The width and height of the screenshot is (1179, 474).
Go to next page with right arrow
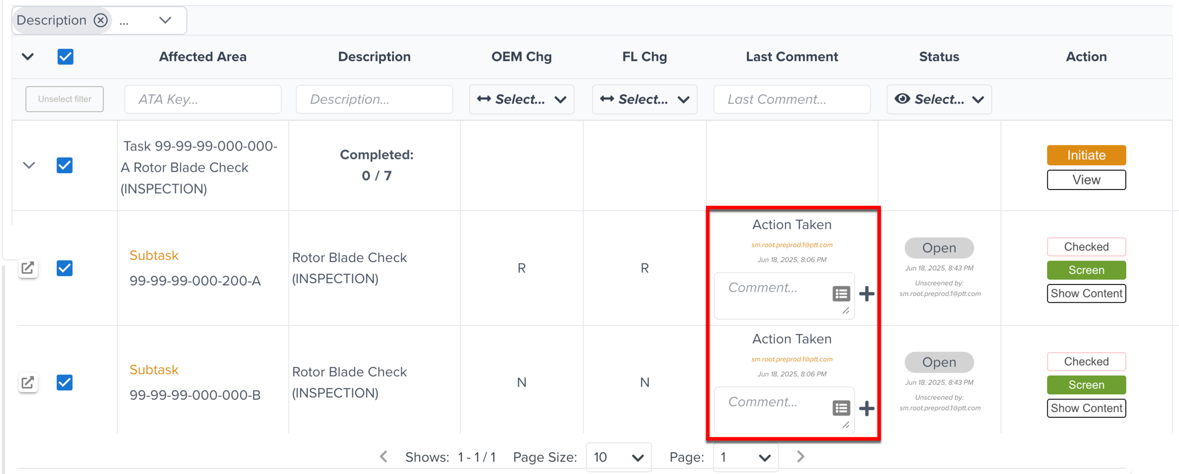[x=800, y=457]
